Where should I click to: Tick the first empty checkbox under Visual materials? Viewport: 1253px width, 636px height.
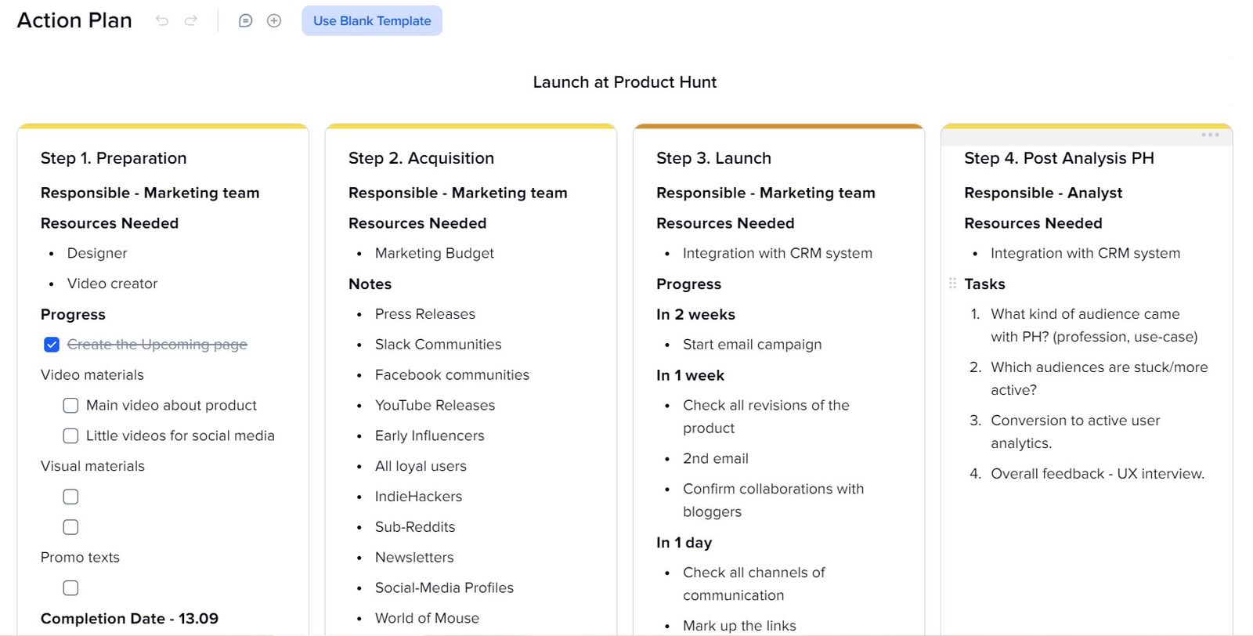click(70, 497)
